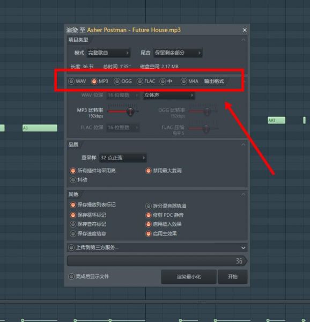
Task: Open the 立体声 channel dropdown
Action: coord(168,96)
